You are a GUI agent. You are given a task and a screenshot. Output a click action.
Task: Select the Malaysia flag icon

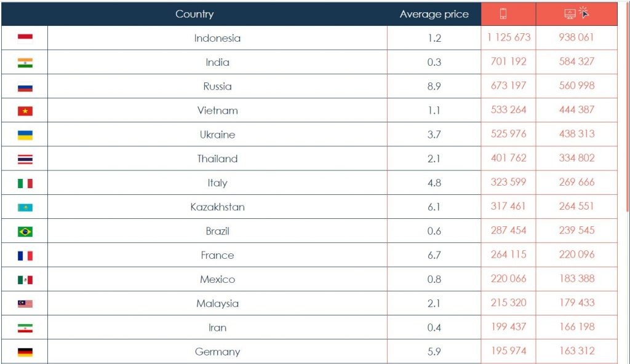(x=25, y=304)
